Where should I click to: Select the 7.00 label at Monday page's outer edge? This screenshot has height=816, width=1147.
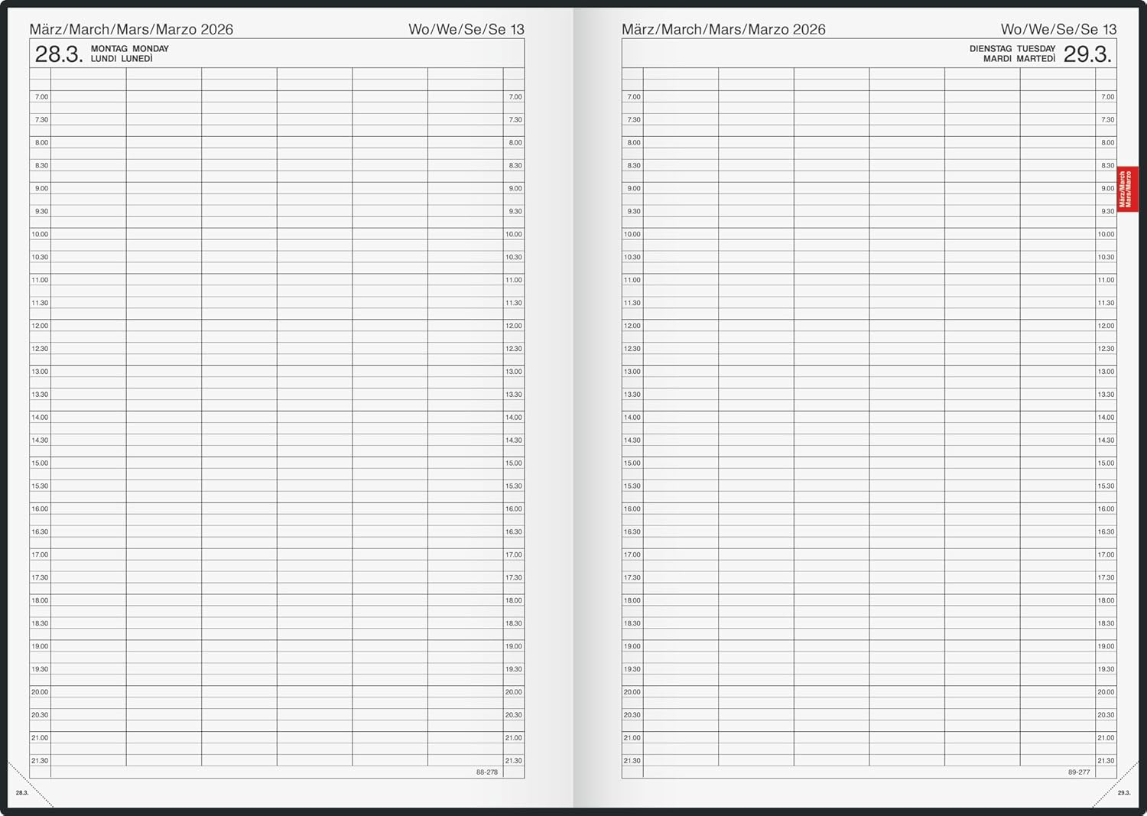pos(41,97)
